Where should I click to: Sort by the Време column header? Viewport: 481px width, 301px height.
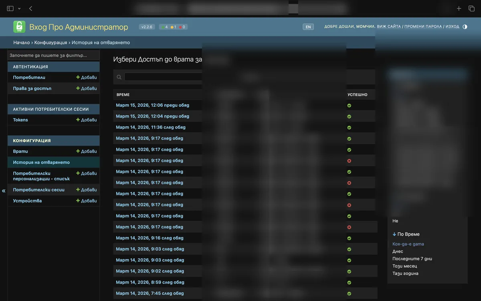pos(123,95)
